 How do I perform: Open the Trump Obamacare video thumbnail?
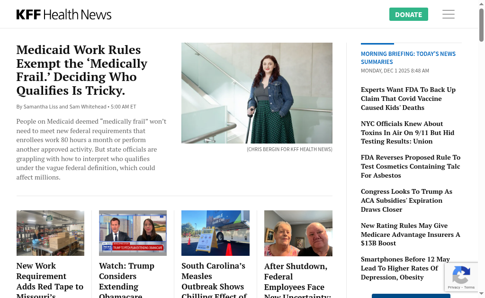[x=133, y=233]
